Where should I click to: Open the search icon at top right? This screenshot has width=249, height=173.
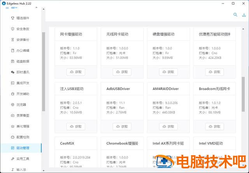click(235, 15)
